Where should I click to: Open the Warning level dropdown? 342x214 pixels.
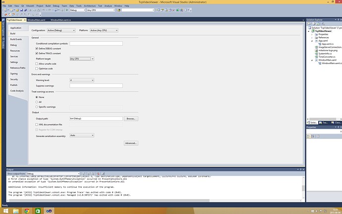click(x=82, y=80)
